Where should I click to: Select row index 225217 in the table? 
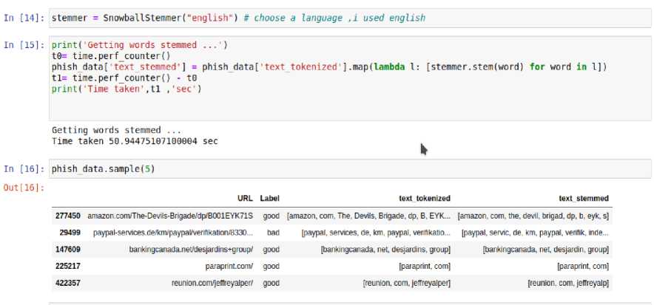(68, 267)
